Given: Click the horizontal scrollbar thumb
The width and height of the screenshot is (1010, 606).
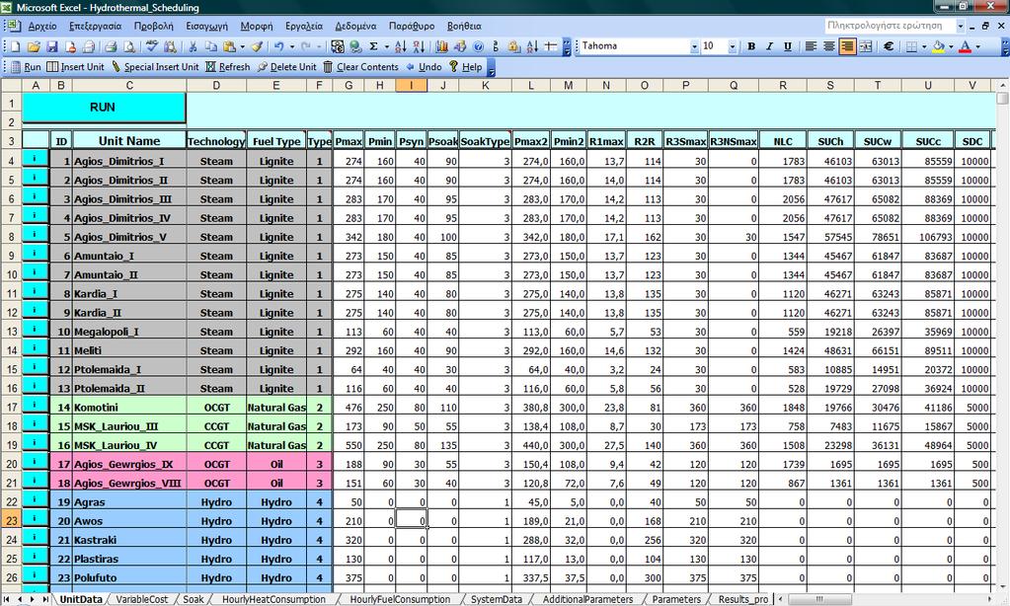Looking at the screenshot, I should point(818,599).
